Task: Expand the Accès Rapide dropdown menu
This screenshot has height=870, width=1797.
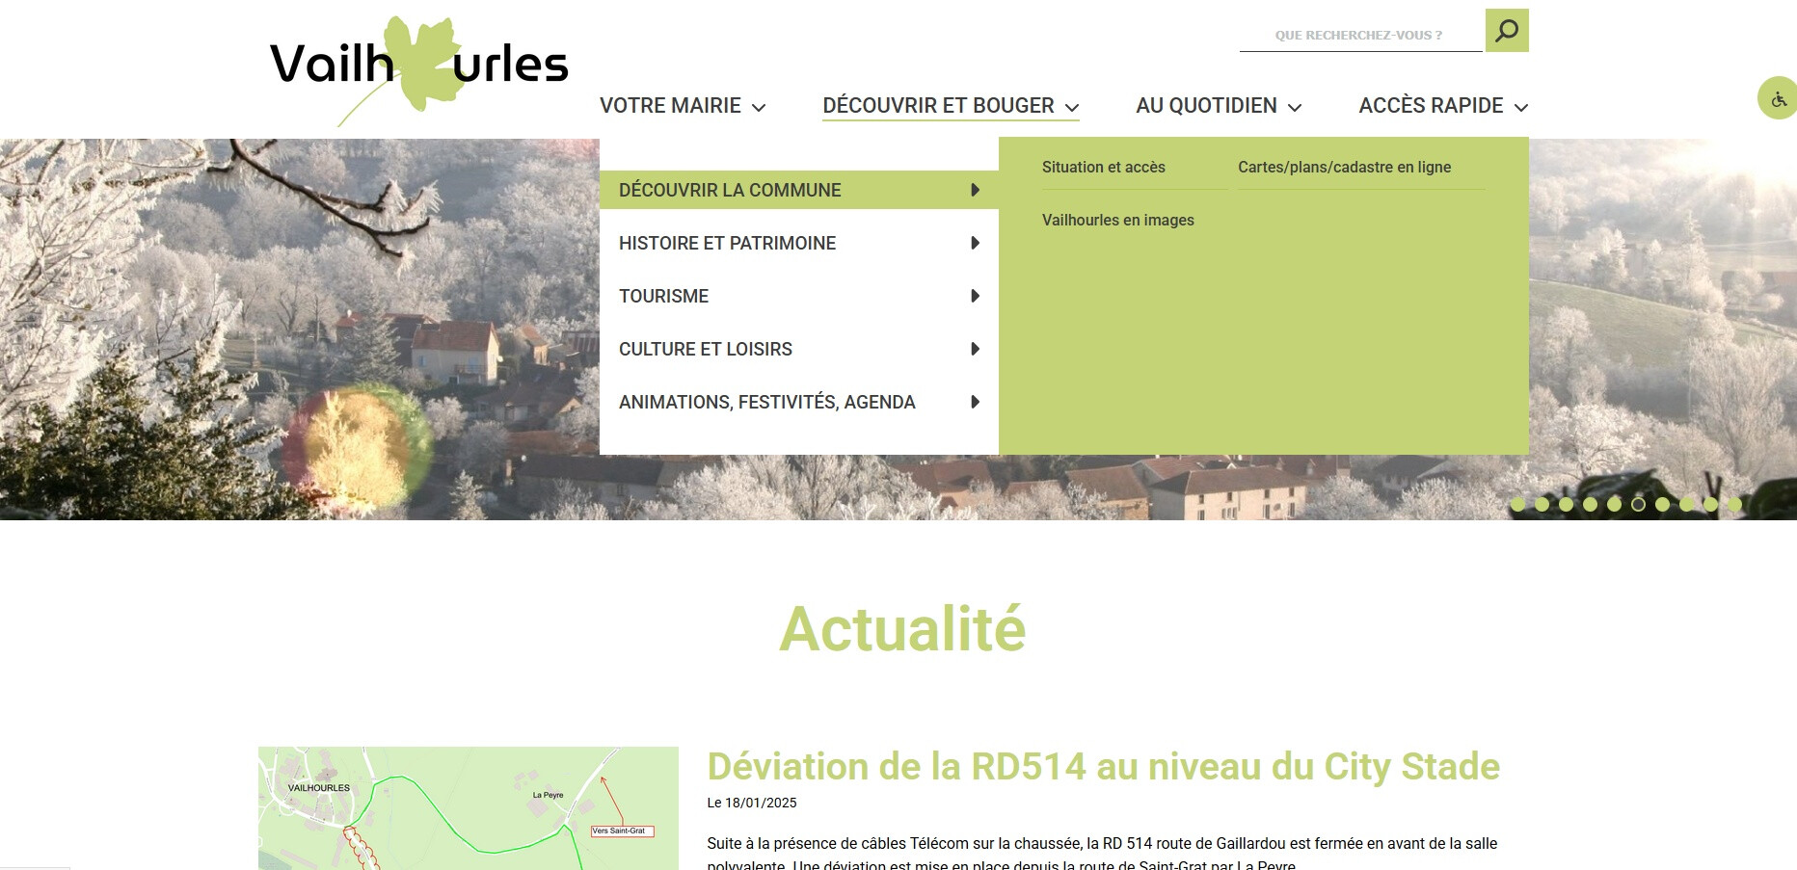Action: point(1442,106)
